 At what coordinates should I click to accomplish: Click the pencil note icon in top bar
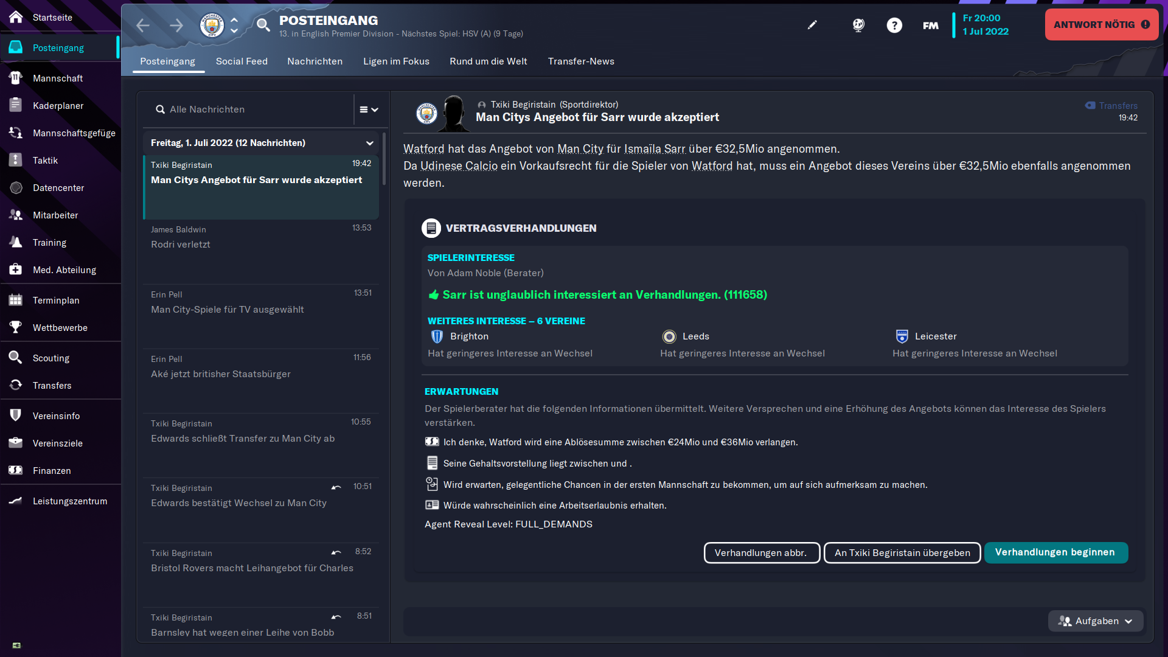click(x=812, y=25)
